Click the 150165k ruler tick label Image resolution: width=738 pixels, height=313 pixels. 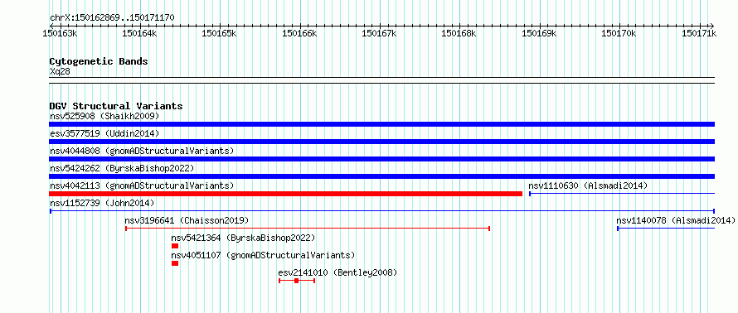(x=220, y=33)
